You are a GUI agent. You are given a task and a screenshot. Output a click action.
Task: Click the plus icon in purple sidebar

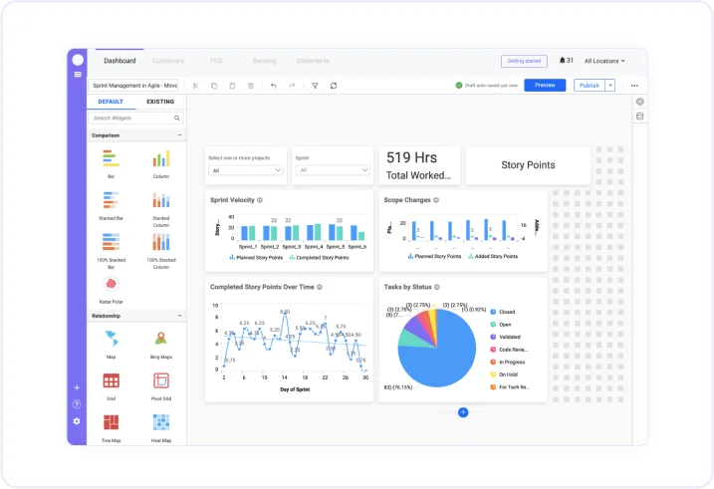(77, 387)
